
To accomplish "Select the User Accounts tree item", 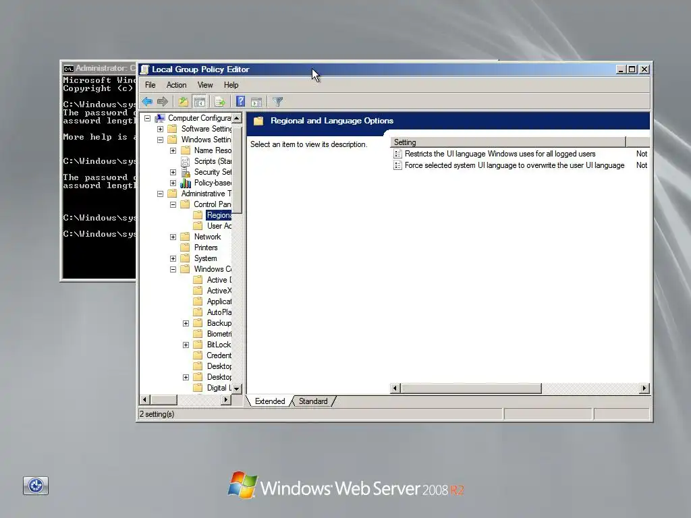I will 219,226.
